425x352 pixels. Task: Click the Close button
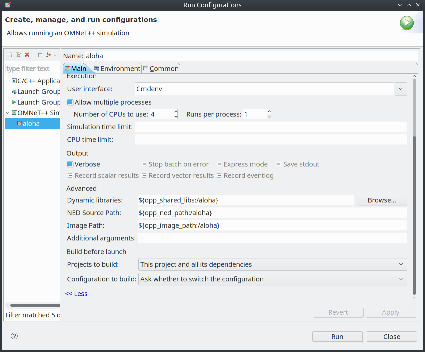click(x=392, y=337)
